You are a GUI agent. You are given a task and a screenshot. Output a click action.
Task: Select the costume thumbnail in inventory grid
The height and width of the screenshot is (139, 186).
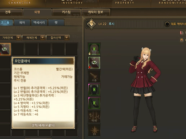point(5,49)
